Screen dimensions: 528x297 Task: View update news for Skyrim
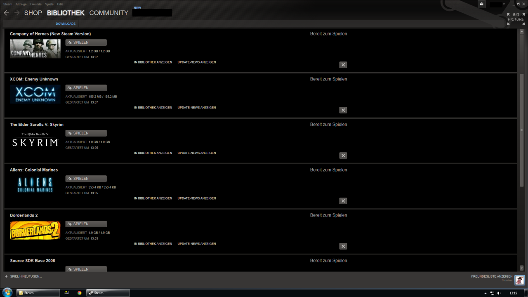[x=197, y=153]
